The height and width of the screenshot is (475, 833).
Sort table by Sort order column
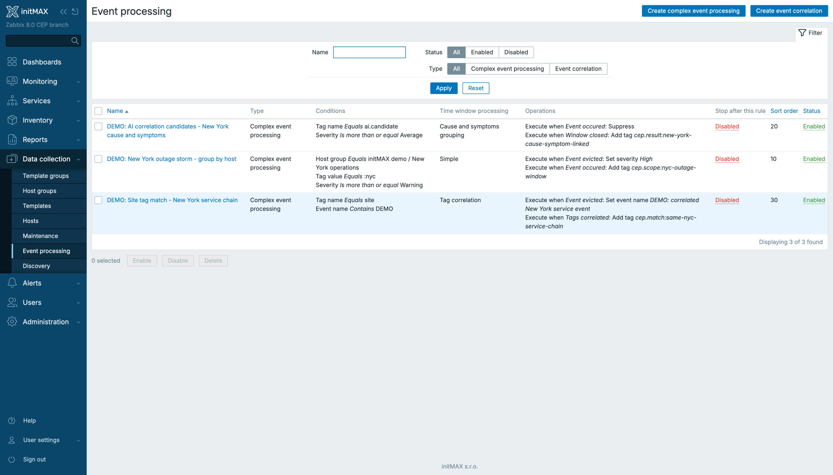[784, 111]
